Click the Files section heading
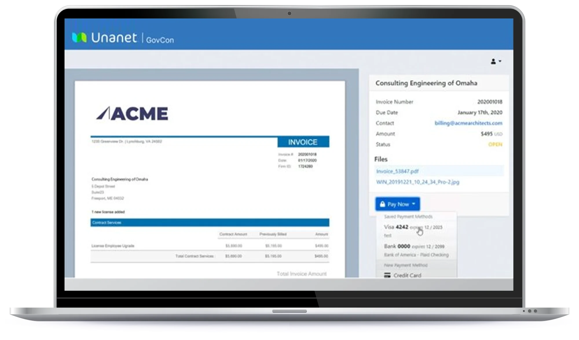The image size is (579, 340). click(x=381, y=159)
